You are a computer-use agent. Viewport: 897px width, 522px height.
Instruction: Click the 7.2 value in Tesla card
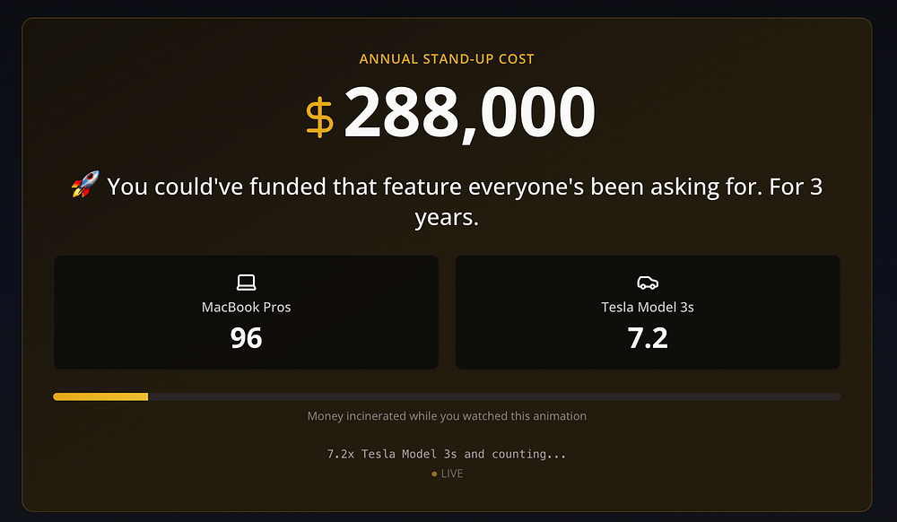tap(648, 338)
